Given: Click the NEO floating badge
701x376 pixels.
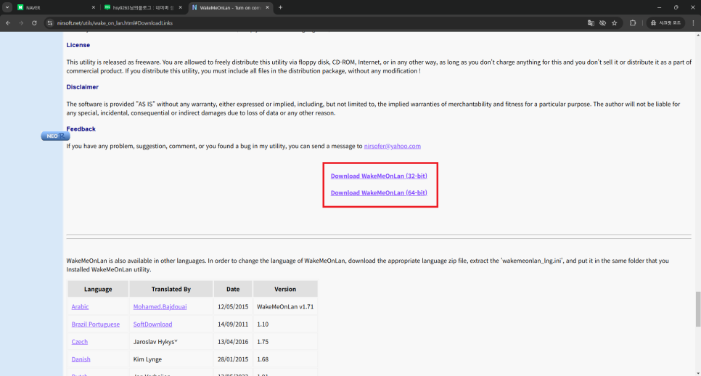Looking at the screenshot, I should pyautogui.click(x=55, y=136).
